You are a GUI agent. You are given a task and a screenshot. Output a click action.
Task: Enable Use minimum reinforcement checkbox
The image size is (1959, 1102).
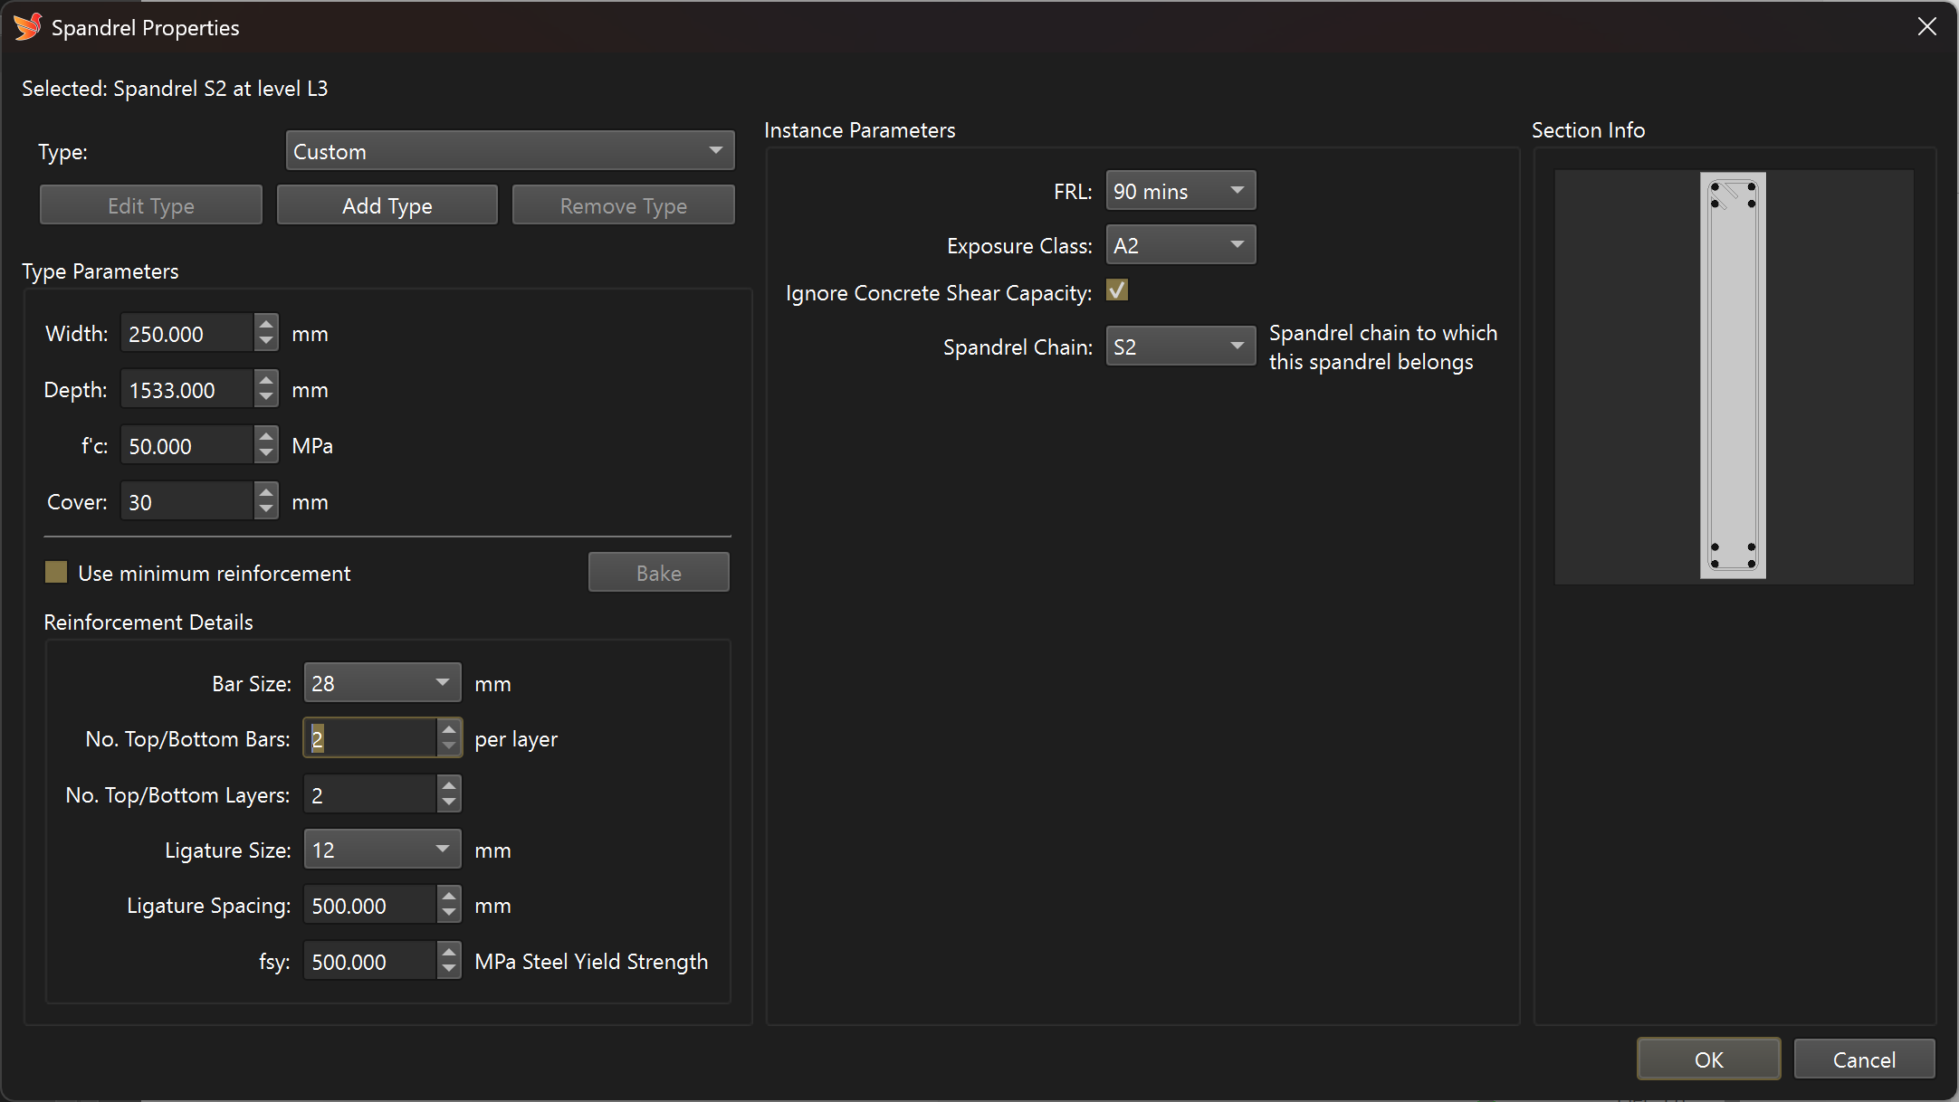pyautogui.click(x=56, y=573)
